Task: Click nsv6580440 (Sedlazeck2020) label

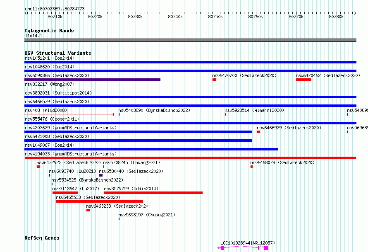Action: click(131, 171)
